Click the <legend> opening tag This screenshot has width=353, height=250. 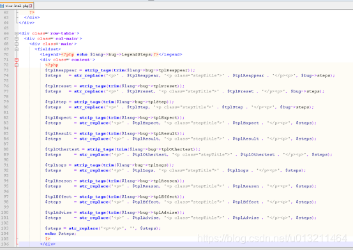tap(50, 54)
